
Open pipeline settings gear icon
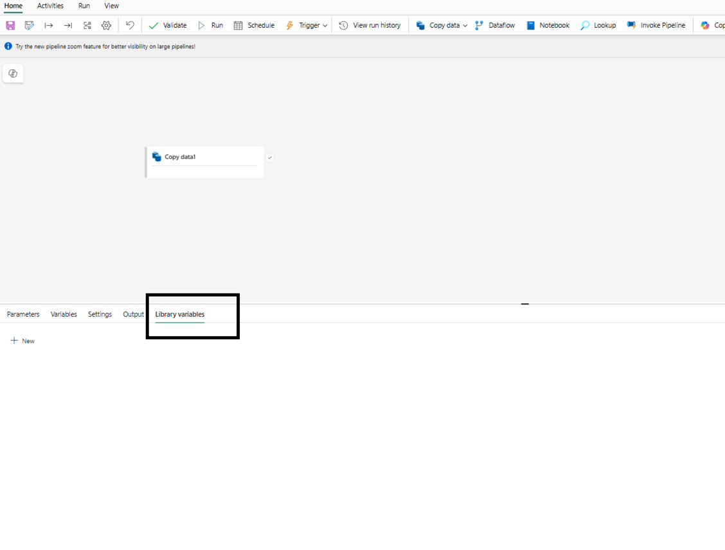pyautogui.click(x=106, y=26)
